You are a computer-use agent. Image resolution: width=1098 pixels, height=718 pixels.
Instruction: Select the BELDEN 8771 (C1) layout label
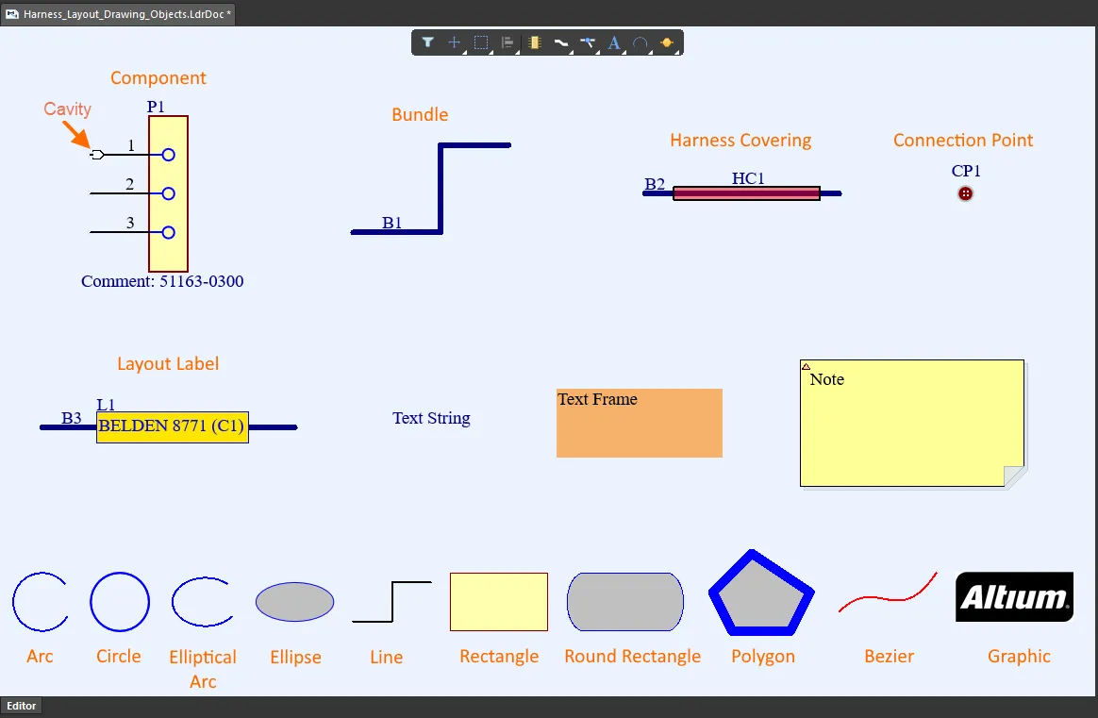(x=173, y=426)
